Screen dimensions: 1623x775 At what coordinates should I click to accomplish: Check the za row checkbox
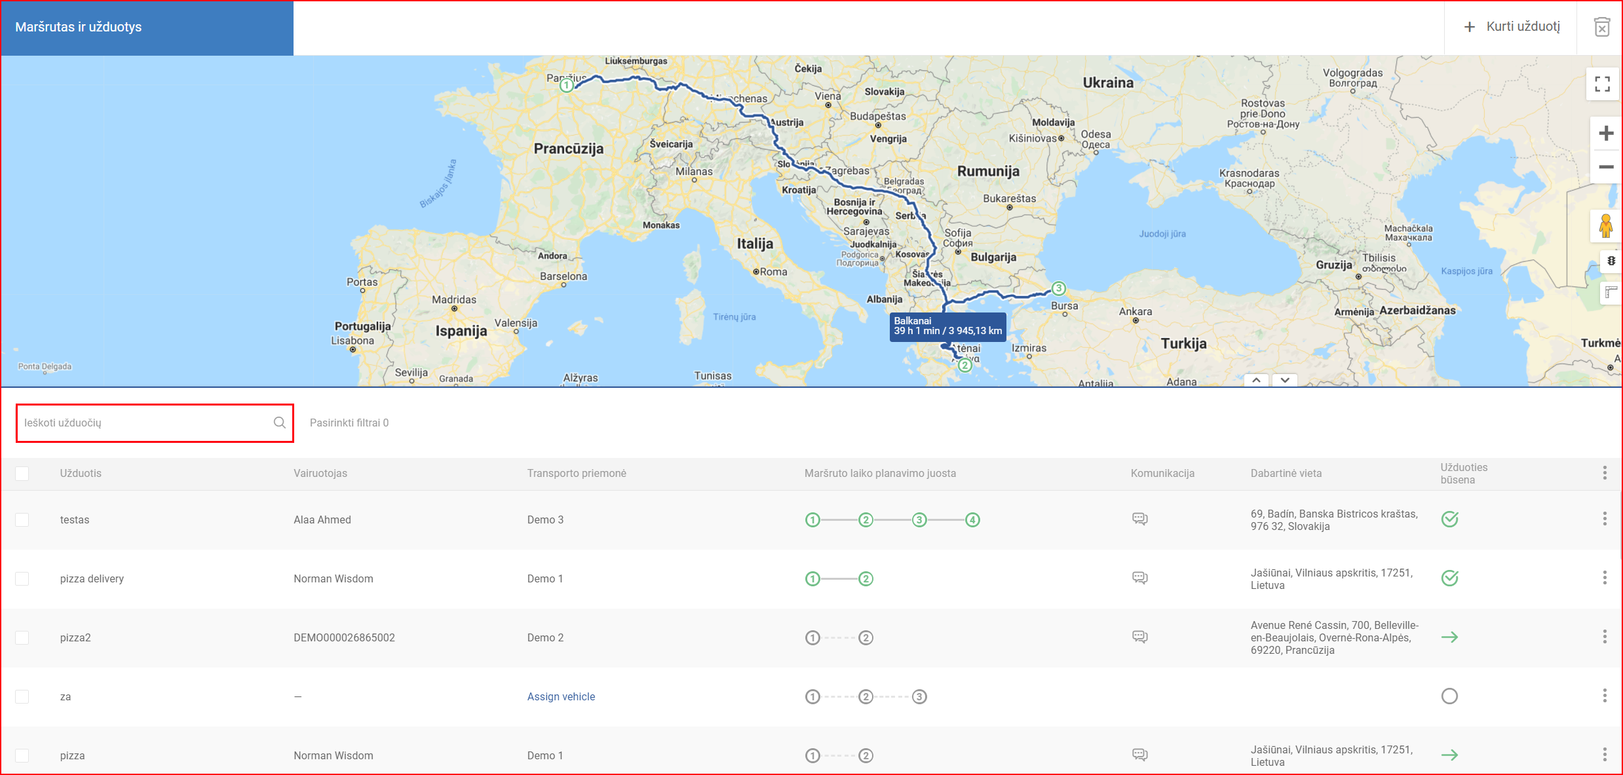point(22,696)
